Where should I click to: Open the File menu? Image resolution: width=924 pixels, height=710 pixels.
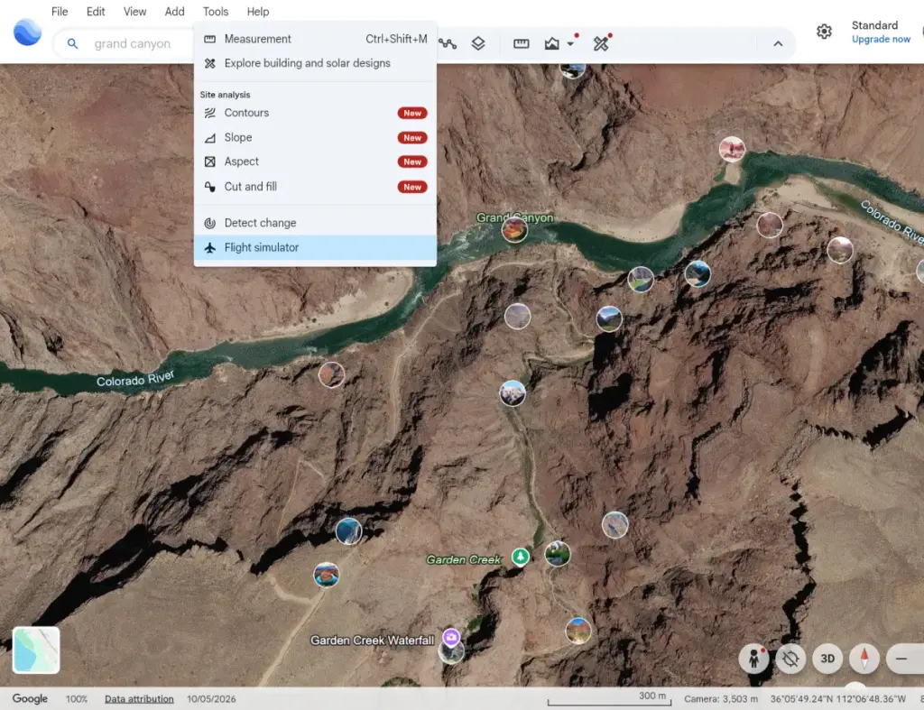click(x=60, y=11)
